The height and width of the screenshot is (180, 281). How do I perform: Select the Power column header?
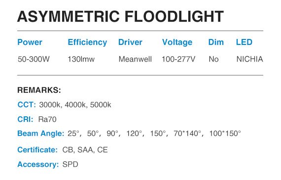[x=30, y=42]
